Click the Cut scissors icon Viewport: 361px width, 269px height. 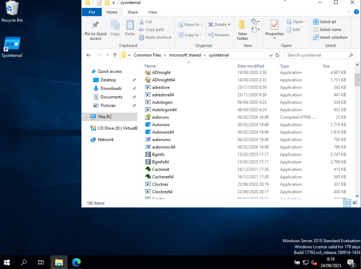pyautogui.click(x=142, y=22)
